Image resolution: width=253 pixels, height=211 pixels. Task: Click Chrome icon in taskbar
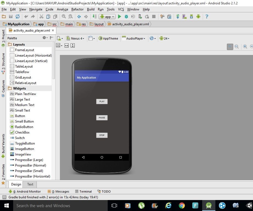click(x=182, y=206)
